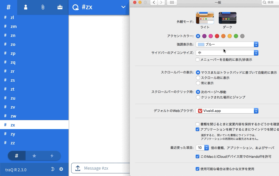
Task: Select channel zn in the list
Action: point(34,35)
